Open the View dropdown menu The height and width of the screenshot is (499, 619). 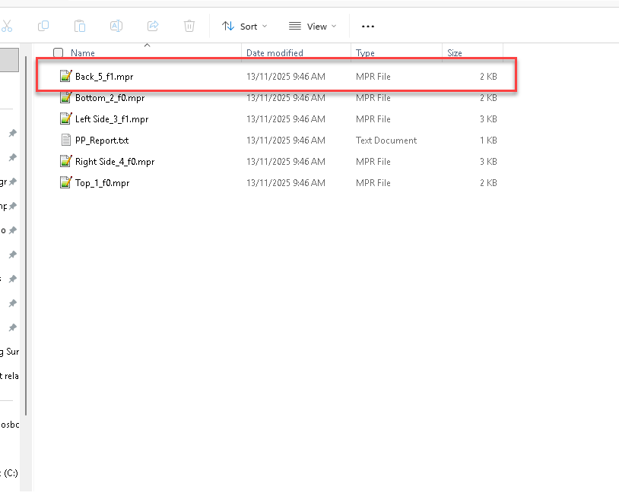(312, 27)
